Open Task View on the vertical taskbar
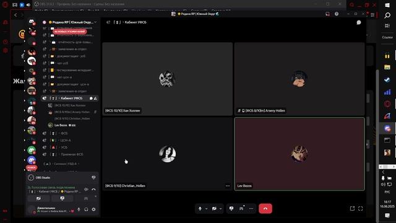The width and height of the screenshot is (396, 223). coord(387,25)
